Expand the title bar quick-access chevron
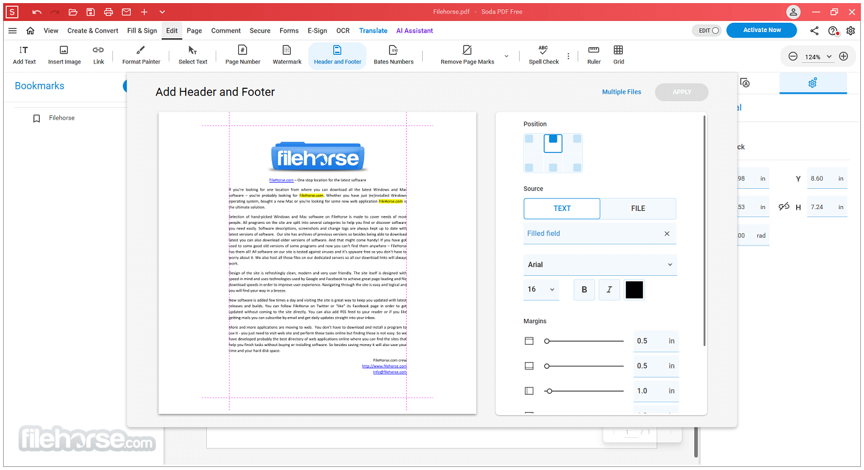The height and width of the screenshot is (470, 864). pos(162,12)
